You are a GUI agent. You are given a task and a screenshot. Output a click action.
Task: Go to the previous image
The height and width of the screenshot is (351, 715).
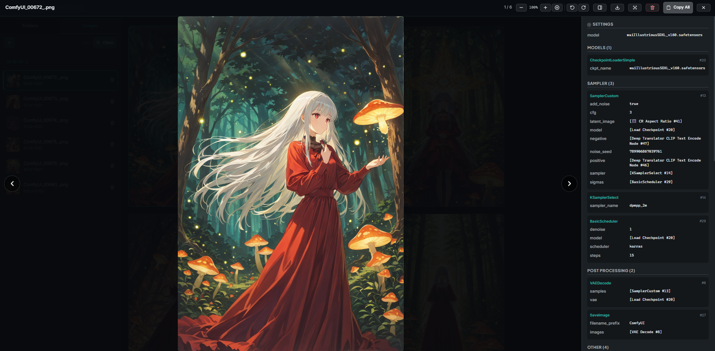click(12, 184)
